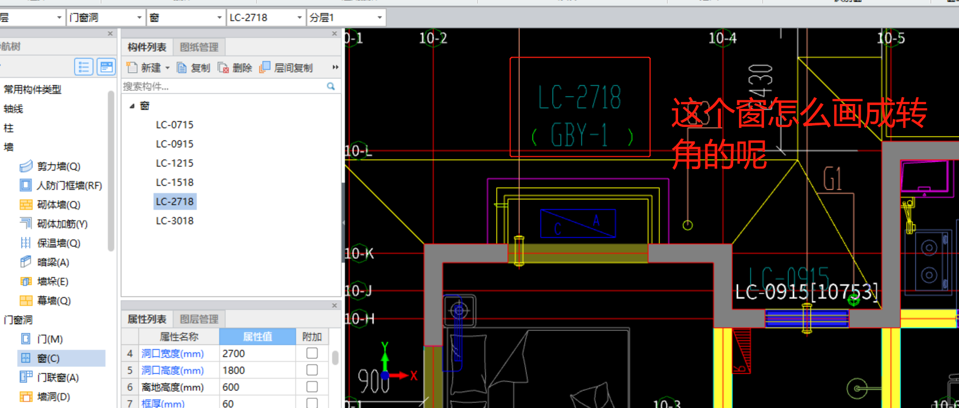Close the 属性列表 panel

pyautogui.click(x=335, y=306)
